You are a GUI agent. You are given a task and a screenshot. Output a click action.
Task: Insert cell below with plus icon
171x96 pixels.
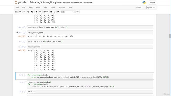click(20, 12)
